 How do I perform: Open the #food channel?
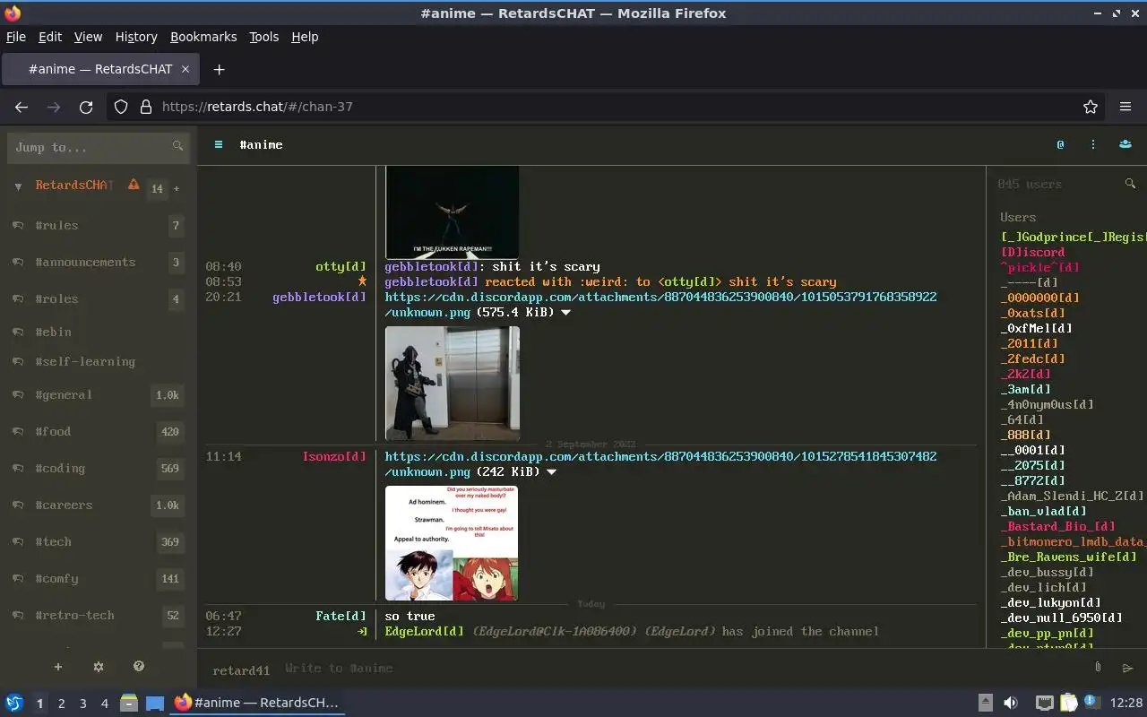[x=99, y=432]
